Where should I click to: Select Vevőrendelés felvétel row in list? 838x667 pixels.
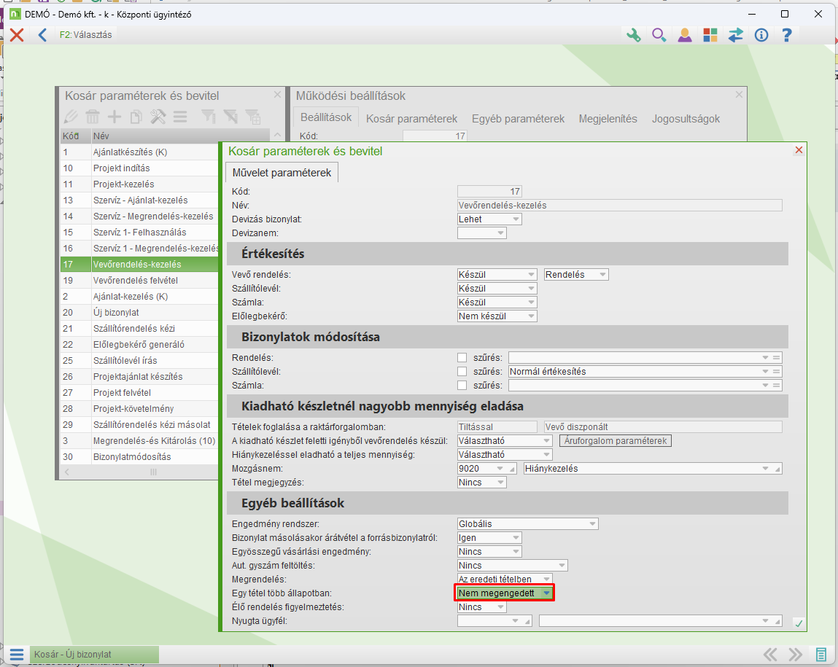(135, 281)
